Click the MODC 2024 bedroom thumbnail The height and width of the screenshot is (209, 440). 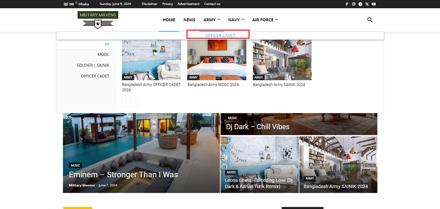[217, 60]
